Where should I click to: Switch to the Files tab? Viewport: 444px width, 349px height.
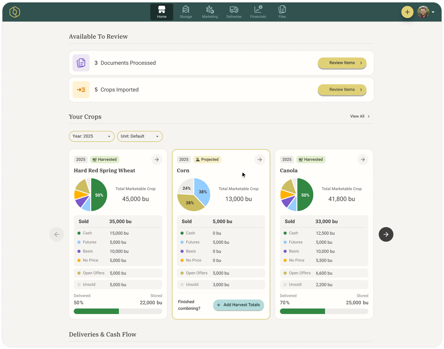coord(282,12)
